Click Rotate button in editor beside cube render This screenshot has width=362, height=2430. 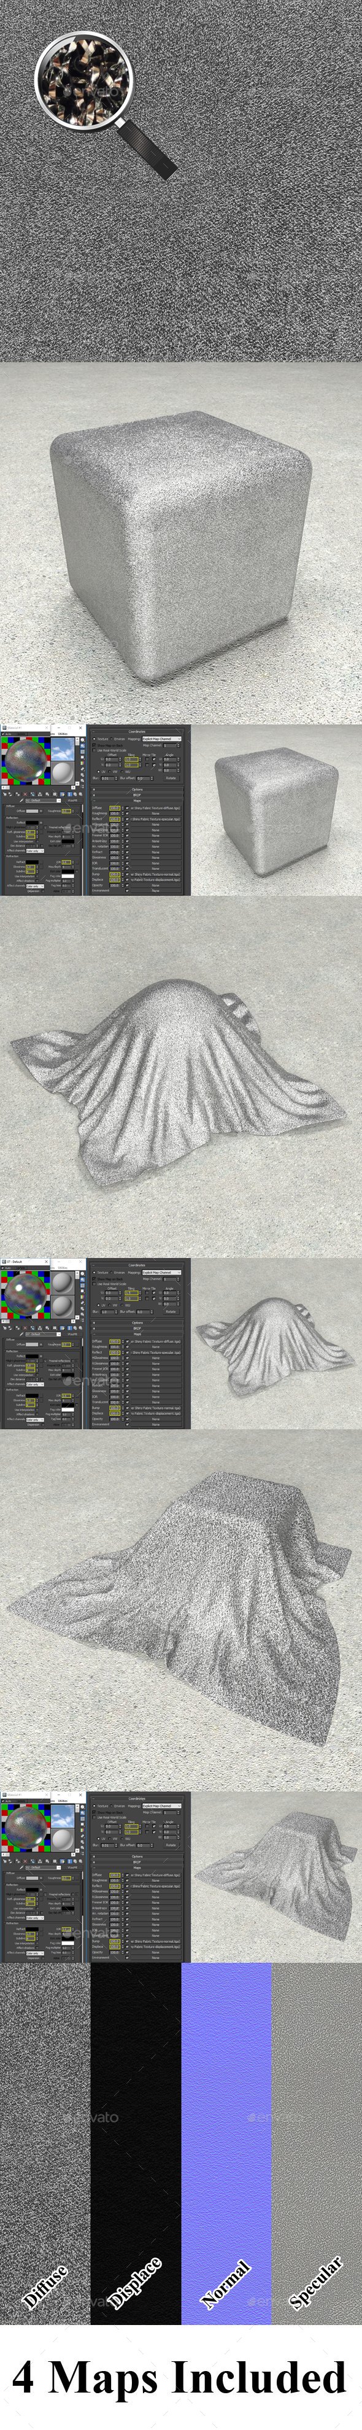coord(171,778)
